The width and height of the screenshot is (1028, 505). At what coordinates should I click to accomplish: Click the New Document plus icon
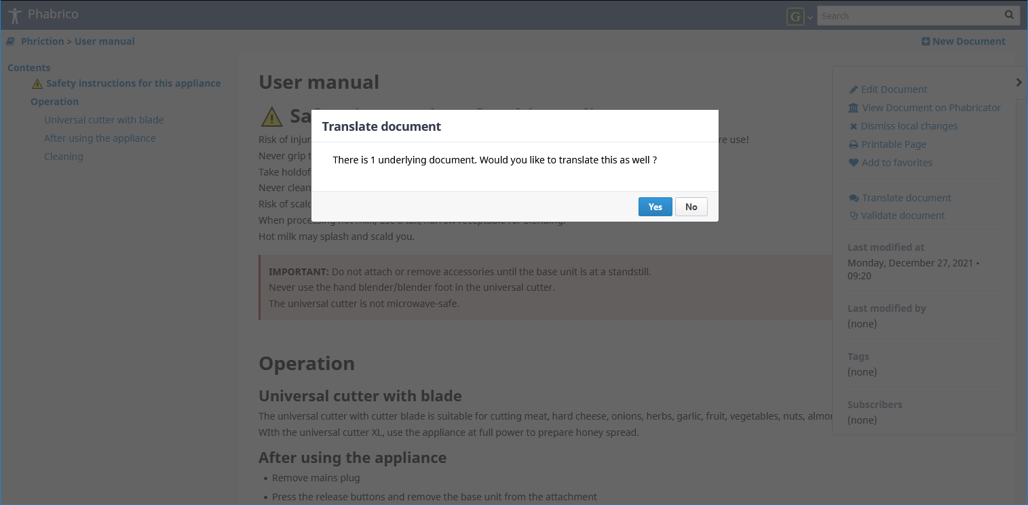(x=926, y=41)
